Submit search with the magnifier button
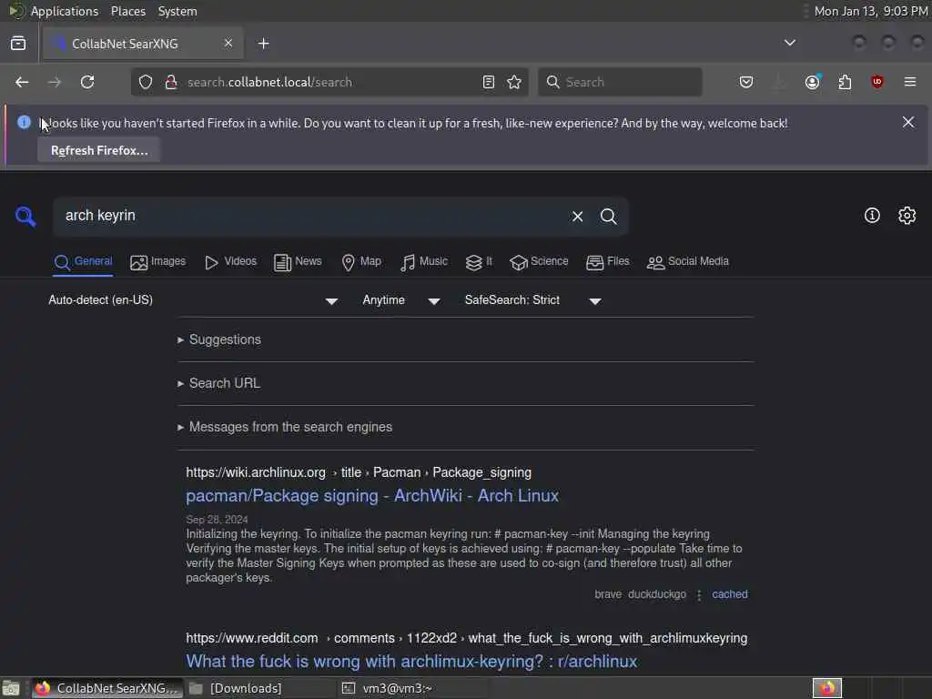Viewport: 932px width, 699px height. pos(609,217)
